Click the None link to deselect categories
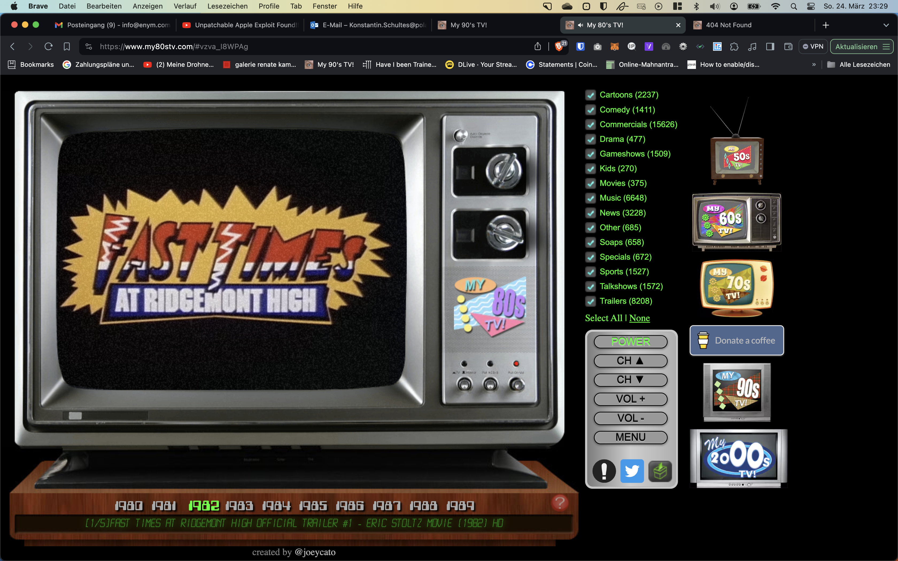 (639, 318)
